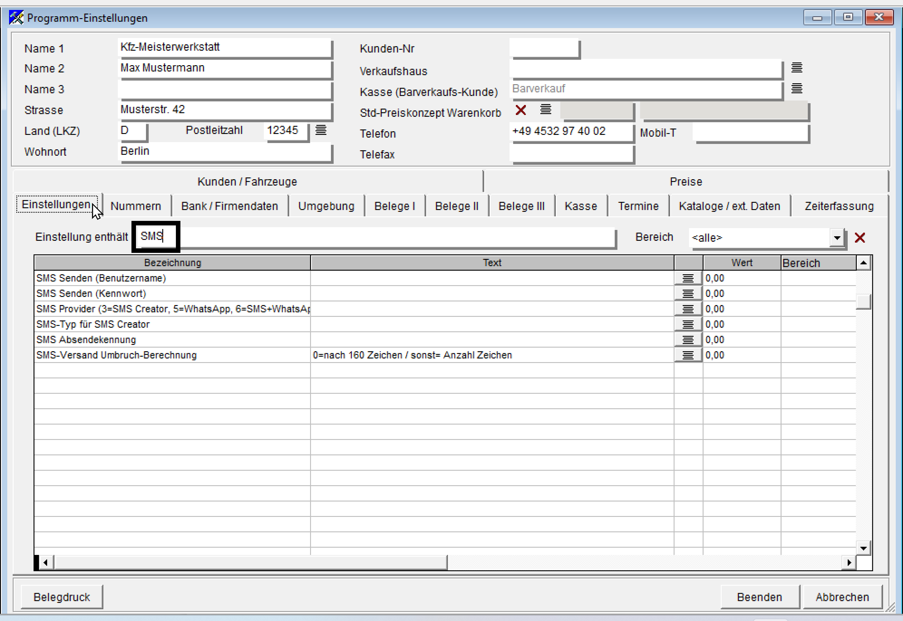
Task: Open the Std-Preiskonzept Warenkorb list icon
Action: 545,109
